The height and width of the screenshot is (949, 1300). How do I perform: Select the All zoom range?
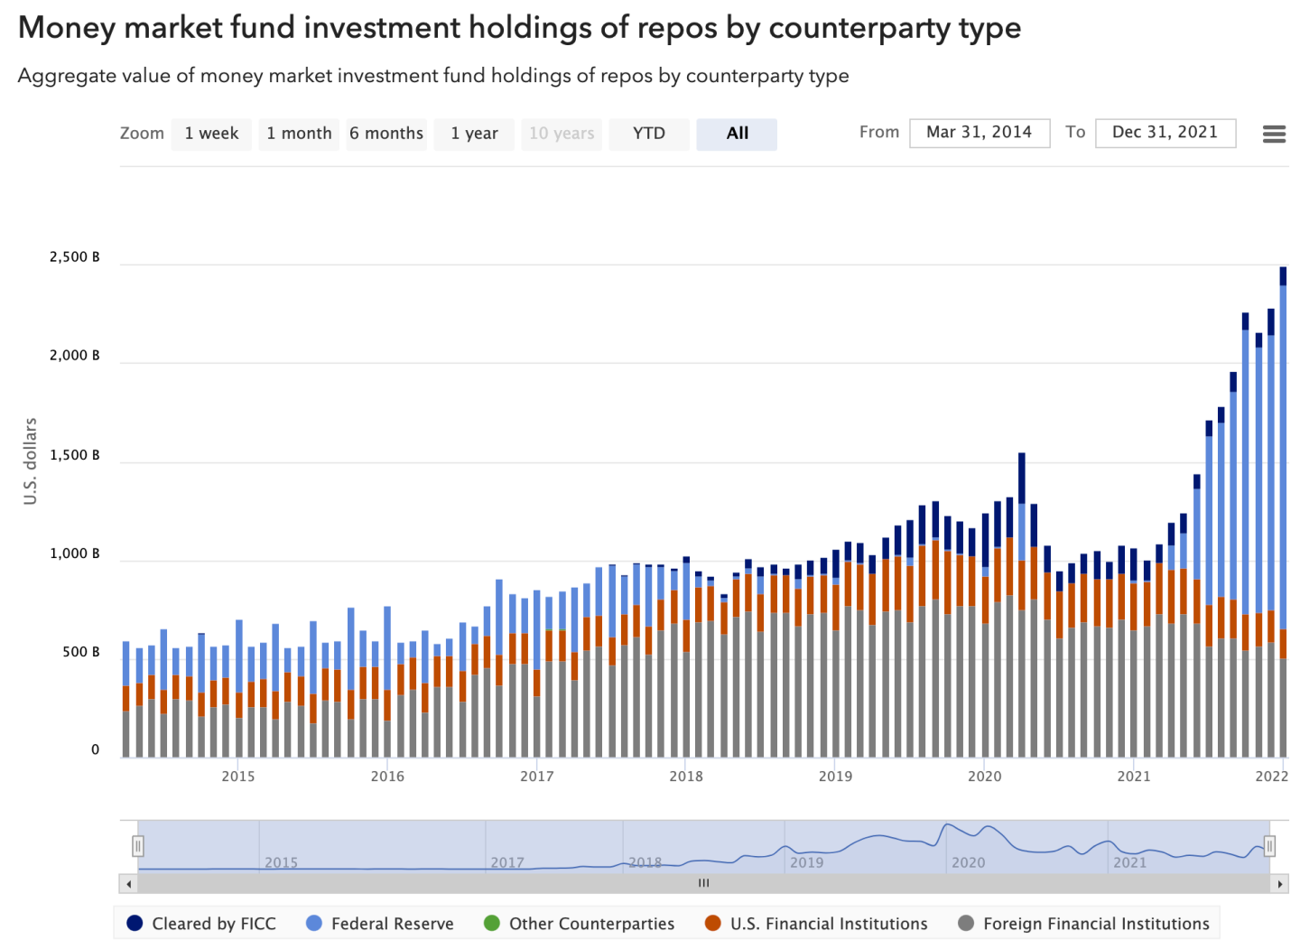click(737, 134)
